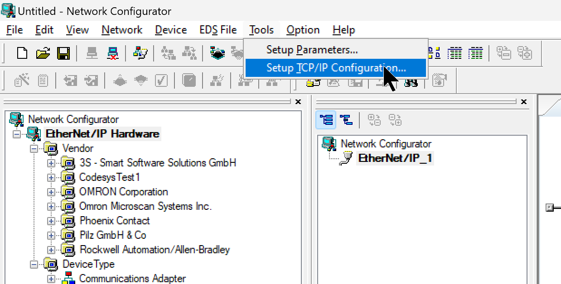Viewport: 561px width, 284px height.
Task: Select Pilz GmbH & Co tree item
Action: click(x=113, y=235)
